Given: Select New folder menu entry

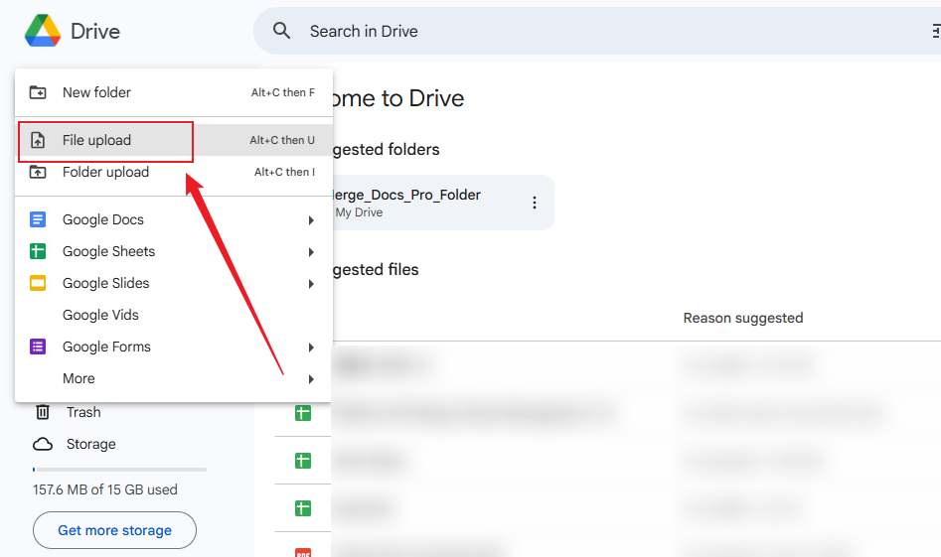Looking at the screenshot, I should (174, 92).
